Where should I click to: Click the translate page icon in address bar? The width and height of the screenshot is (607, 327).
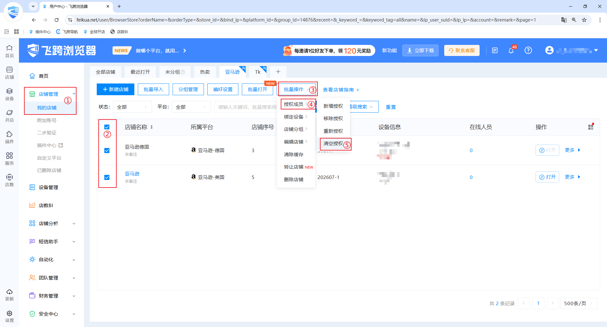click(564, 20)
